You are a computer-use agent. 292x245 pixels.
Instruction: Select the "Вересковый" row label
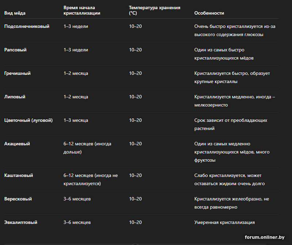(x=18, y=199)
